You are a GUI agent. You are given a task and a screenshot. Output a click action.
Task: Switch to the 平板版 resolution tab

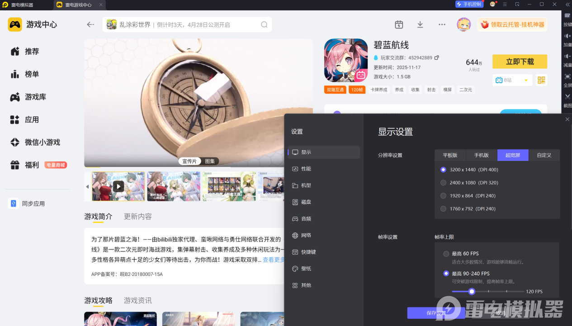tap(450, 155)
